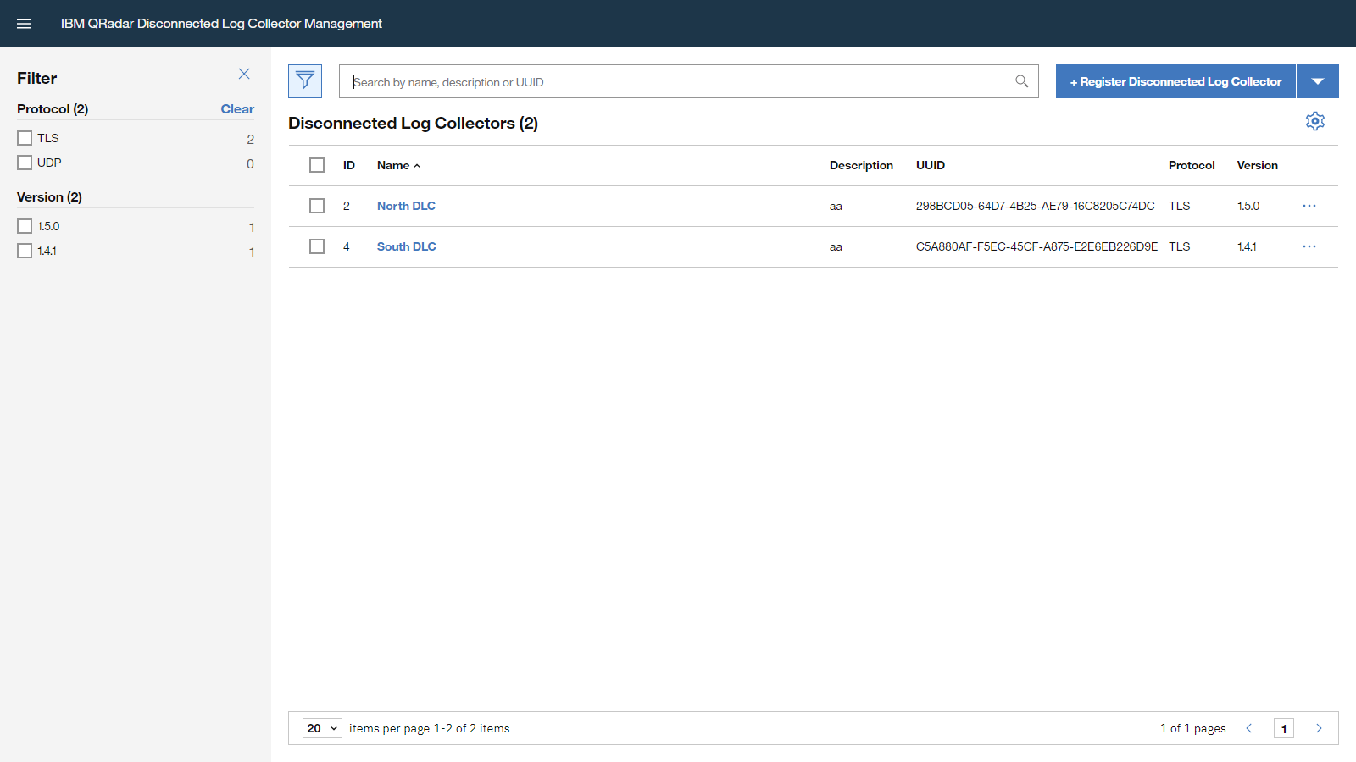The image size is (1356, 762).
Task: Open the table settings gear
Action: click(1314, 121)
